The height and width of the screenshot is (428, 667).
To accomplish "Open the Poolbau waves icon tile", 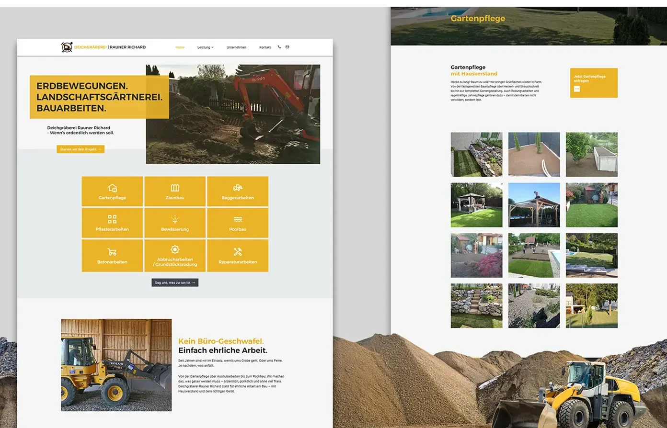I will point(238,219).
